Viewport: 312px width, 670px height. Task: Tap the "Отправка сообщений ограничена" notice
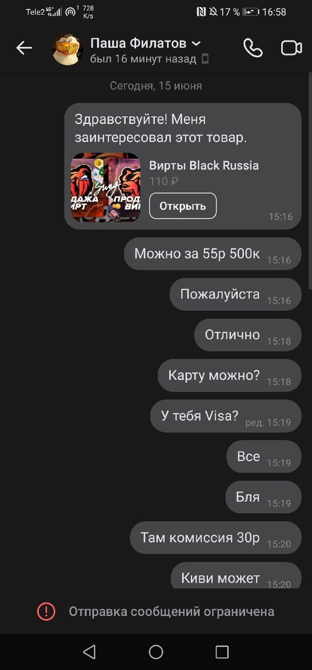coord(171,612)
